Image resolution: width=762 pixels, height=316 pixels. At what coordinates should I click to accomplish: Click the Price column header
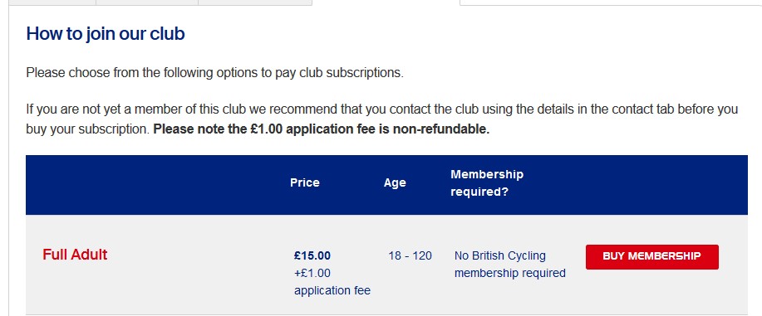(x=305, y=183)
